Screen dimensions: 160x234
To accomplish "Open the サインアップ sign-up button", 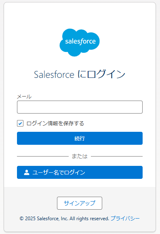I will [x=80, y=203].
